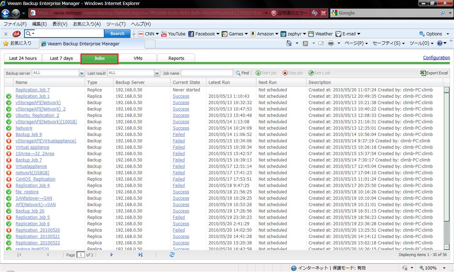Click the Retry job icon

click(311, 73)
